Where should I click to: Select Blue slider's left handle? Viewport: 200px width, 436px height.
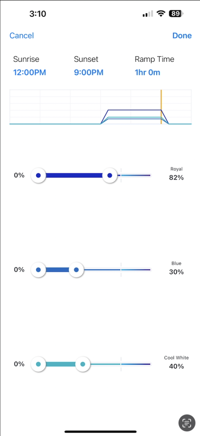38,270
